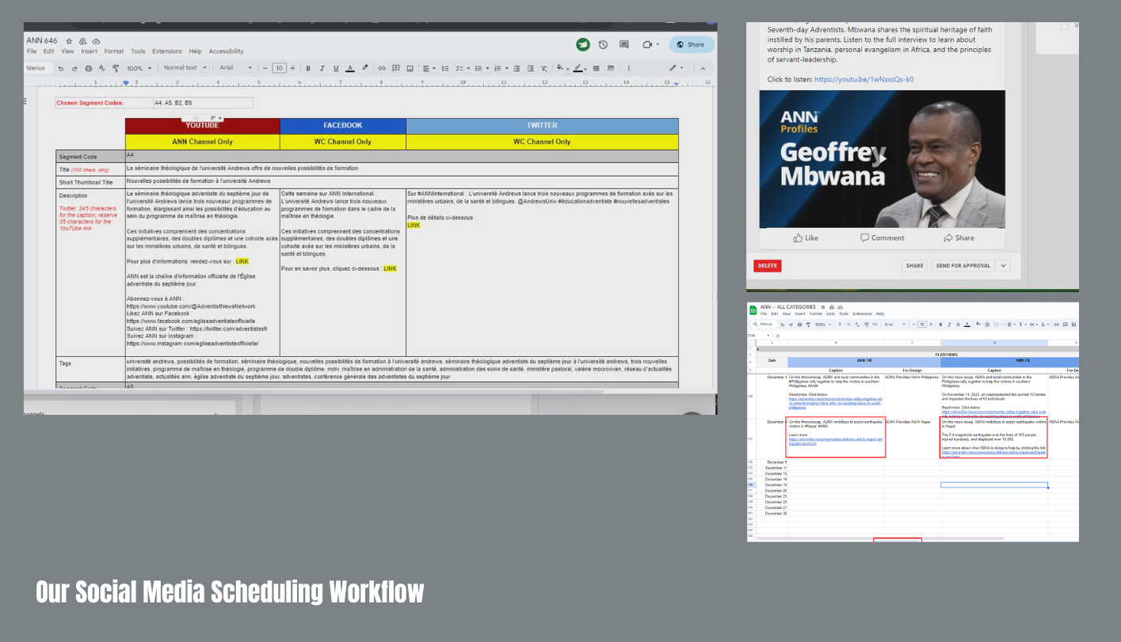The image size is (1121, 642).
Task: Toggle italic formatting in the Docs toolbar
Action: click(322, 68)
